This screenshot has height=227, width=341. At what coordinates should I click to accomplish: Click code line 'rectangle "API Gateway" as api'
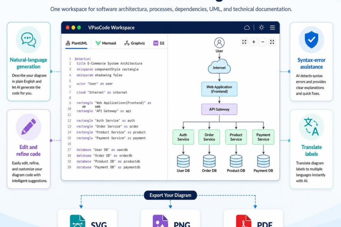[x=104, y=111]
